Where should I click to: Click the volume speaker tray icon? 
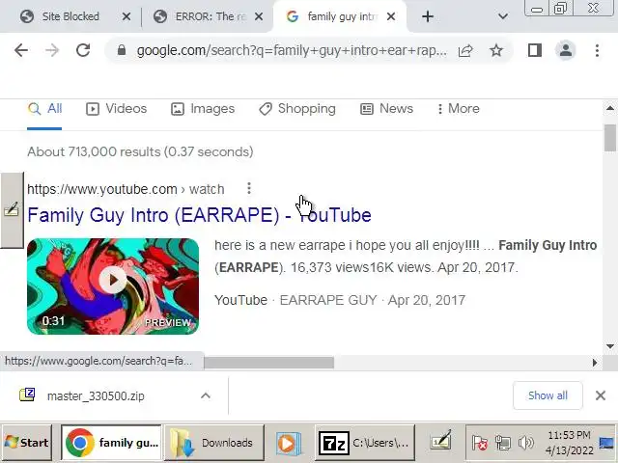click(x=526, y=443)
